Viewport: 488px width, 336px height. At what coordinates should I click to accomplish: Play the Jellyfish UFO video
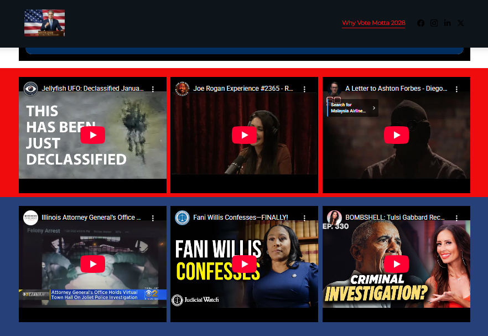point(93,135)
